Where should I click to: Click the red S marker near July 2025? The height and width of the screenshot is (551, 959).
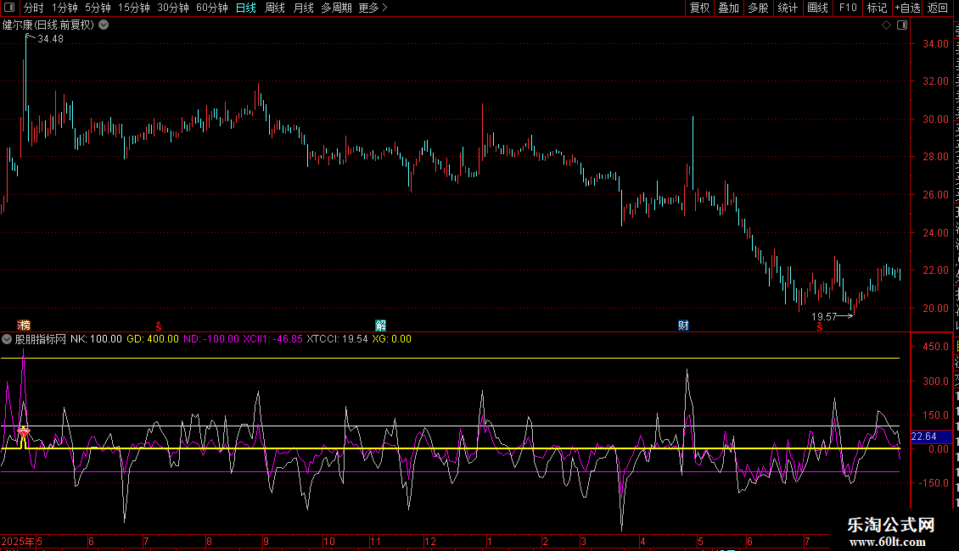click(159, 327)
